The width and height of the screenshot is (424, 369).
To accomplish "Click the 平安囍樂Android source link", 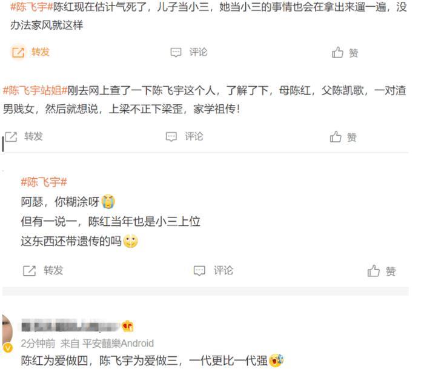I will point(118,344).
